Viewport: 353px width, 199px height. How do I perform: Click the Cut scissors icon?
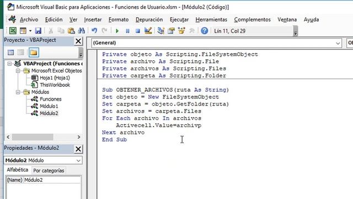[x=51, y=31]
